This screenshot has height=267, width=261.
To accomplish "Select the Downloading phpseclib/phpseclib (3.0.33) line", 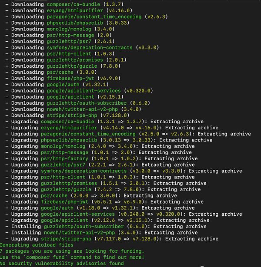I will coord(67,23).
